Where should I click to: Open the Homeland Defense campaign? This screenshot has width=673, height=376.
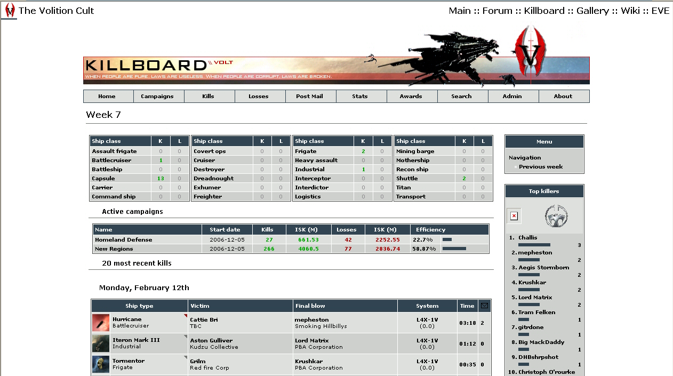click(x=124, y=240)
